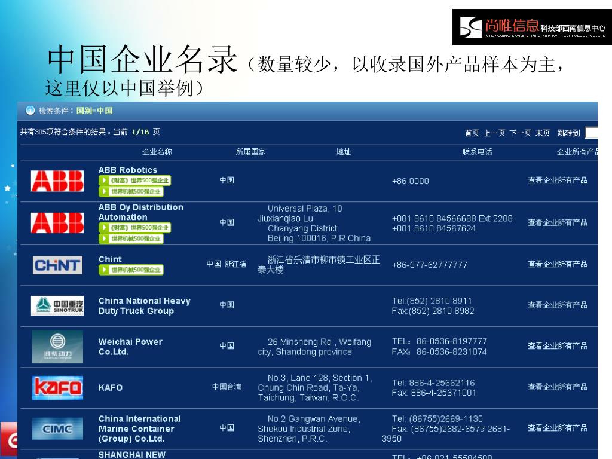Screen dimensions: 612x459
Task: Open the CHINT company logo
Action: (57, 265)
